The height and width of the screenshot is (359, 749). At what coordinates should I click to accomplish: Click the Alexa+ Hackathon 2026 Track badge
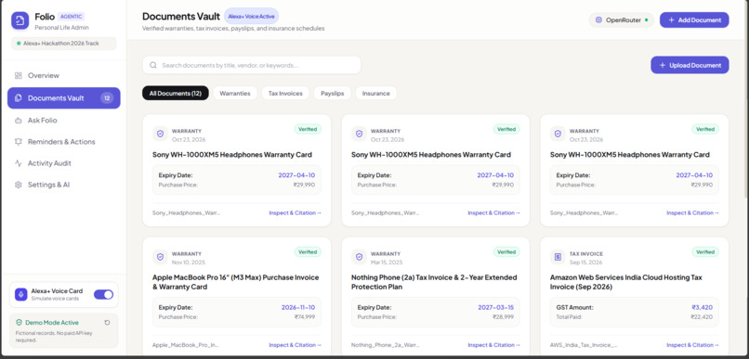(63, 44)
